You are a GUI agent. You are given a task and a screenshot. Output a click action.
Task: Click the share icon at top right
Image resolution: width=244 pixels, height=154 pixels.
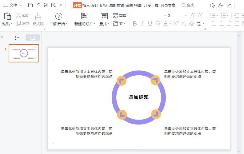[229, 5]
